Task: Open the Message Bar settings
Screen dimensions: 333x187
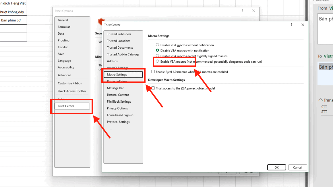Action: (x=115, y=88)
